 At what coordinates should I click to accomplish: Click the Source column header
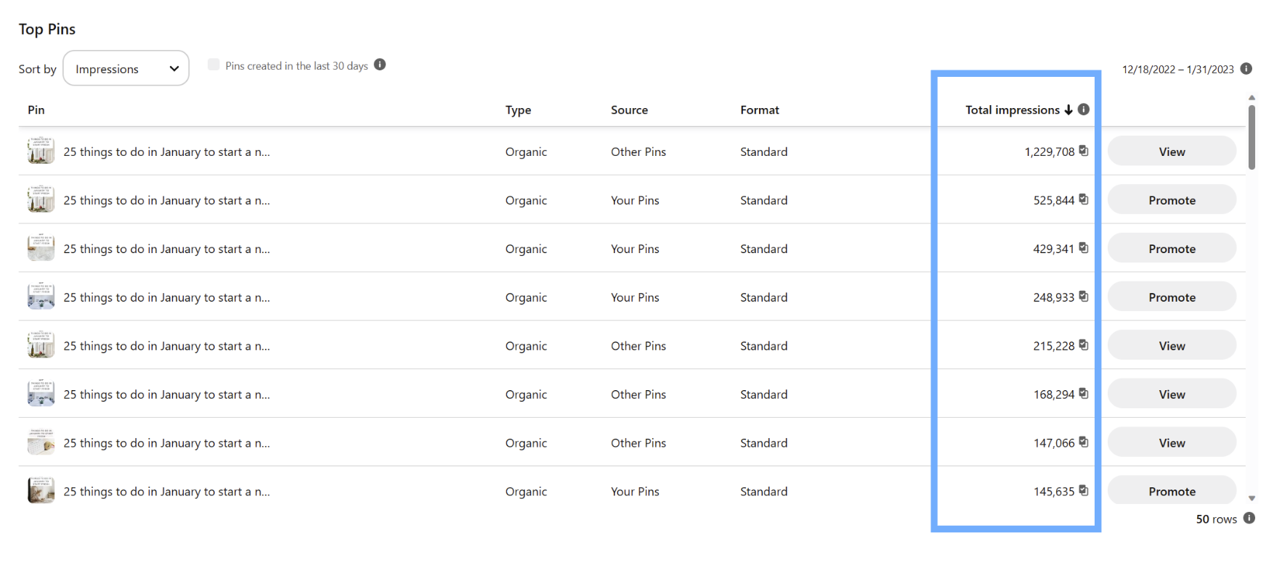(629, 110)
